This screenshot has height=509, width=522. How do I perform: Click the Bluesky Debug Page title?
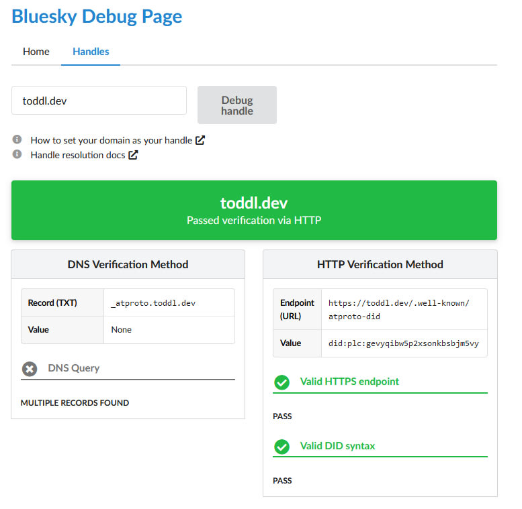pos(97,16)
